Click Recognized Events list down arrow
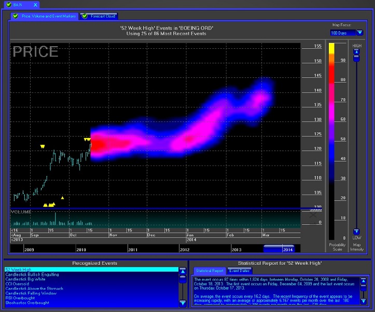Image resolution: width=375 pixels, height=312 pixels. [183, 303]
